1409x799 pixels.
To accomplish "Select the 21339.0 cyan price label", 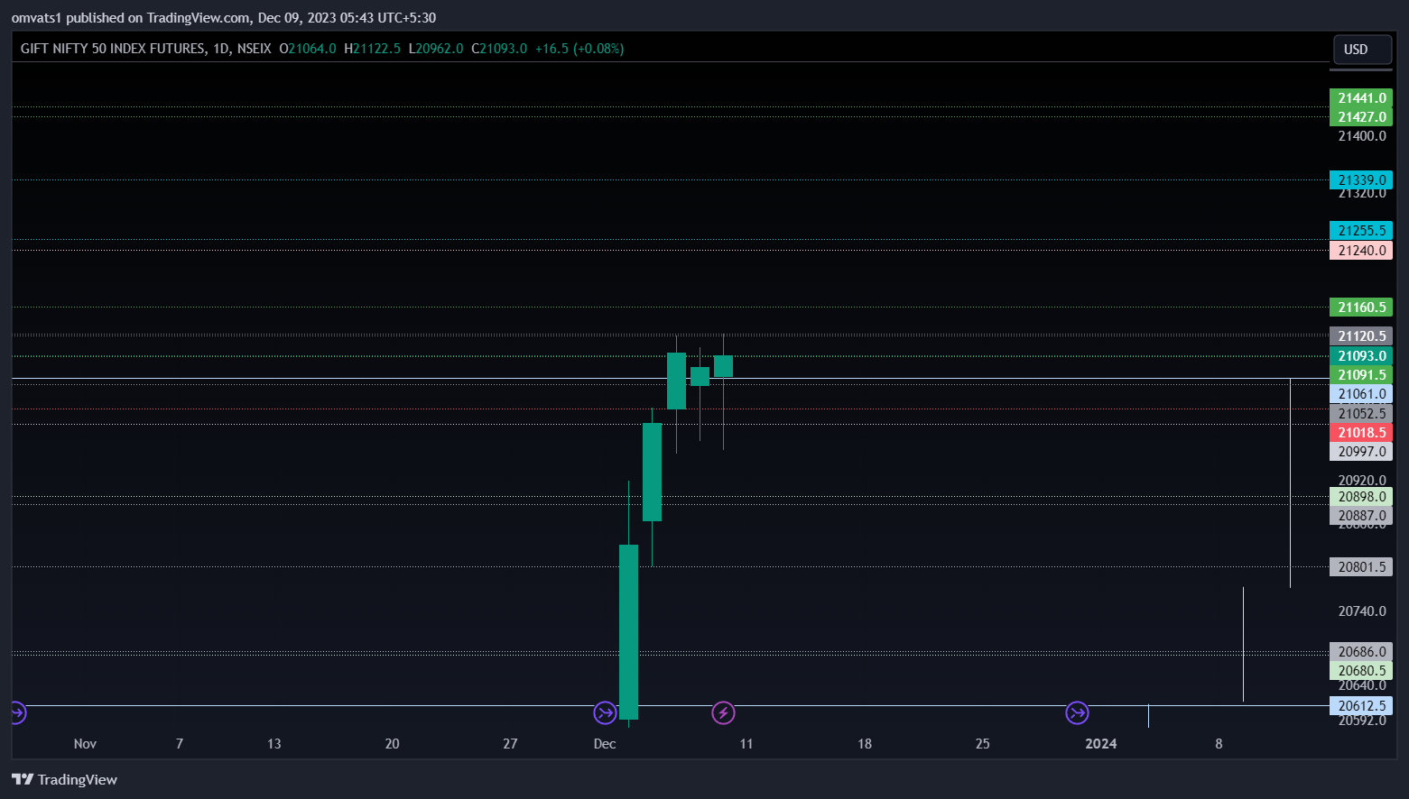I will (1361, 180).
